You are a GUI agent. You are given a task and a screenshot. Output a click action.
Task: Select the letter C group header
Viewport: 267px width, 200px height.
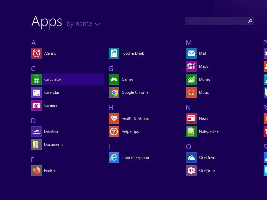click(33, 69)
